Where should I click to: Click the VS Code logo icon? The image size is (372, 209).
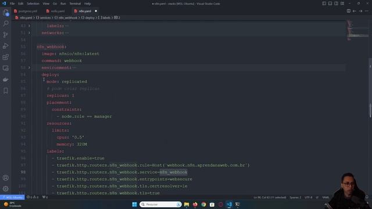pyautogui.click(x=4, y=3)
